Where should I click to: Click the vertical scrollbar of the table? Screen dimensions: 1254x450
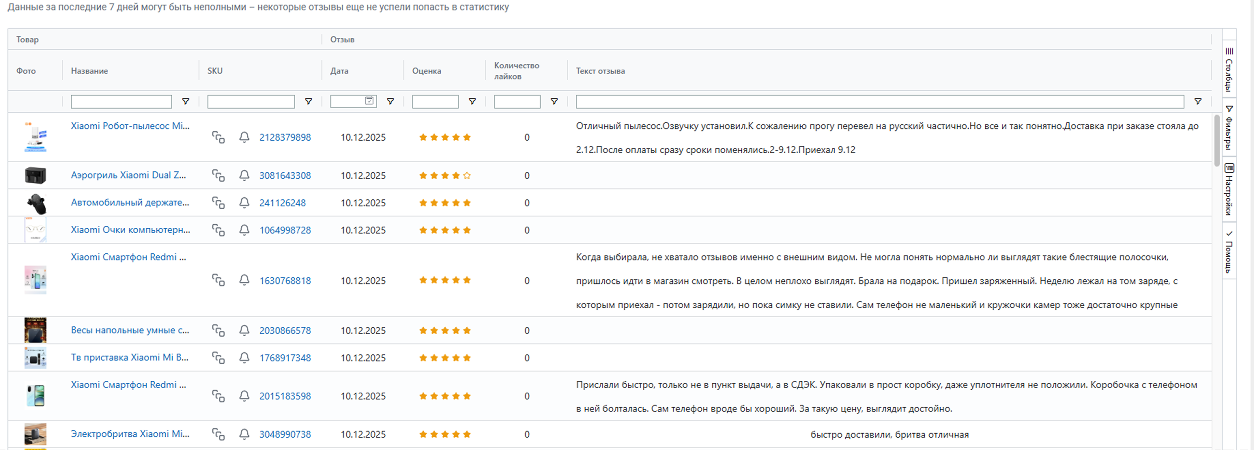pos(1216,141)
